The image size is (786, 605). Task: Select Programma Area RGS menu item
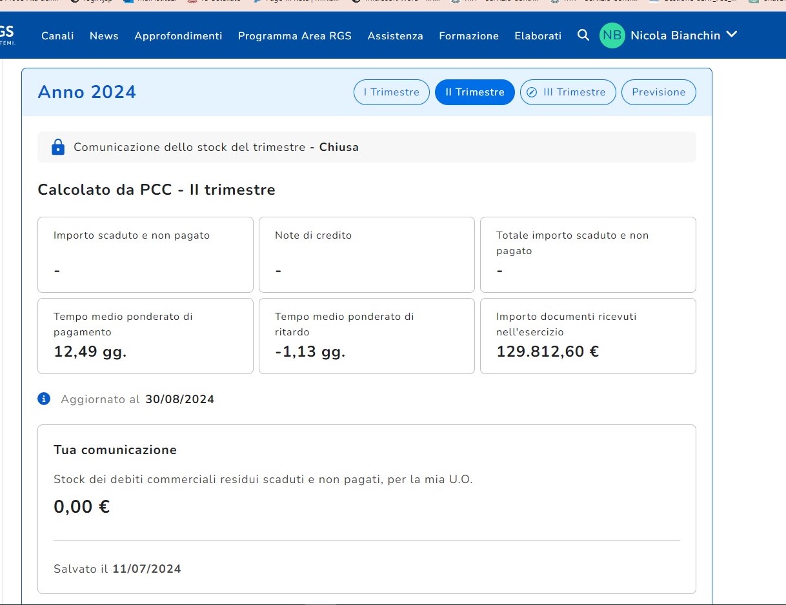coord(295,36)
